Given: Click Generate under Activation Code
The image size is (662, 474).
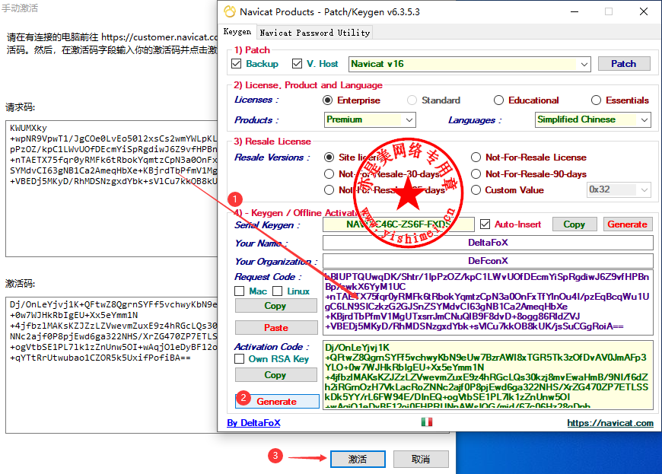Looking at the screenshot, I should point(277,402).
